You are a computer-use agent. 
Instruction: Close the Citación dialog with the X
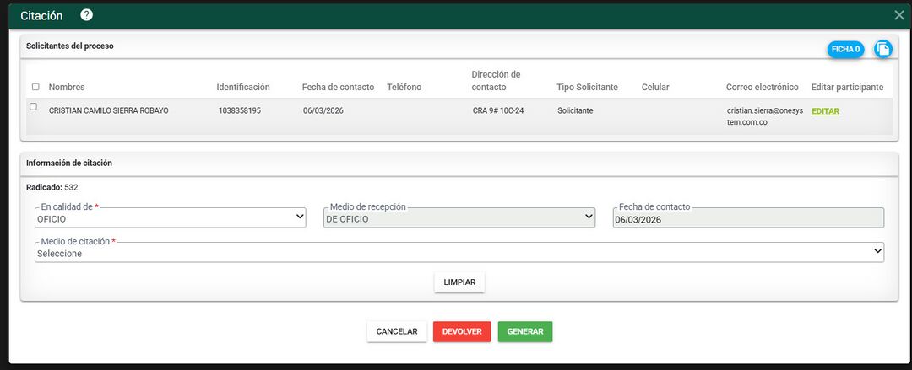[x=899, y=15]
